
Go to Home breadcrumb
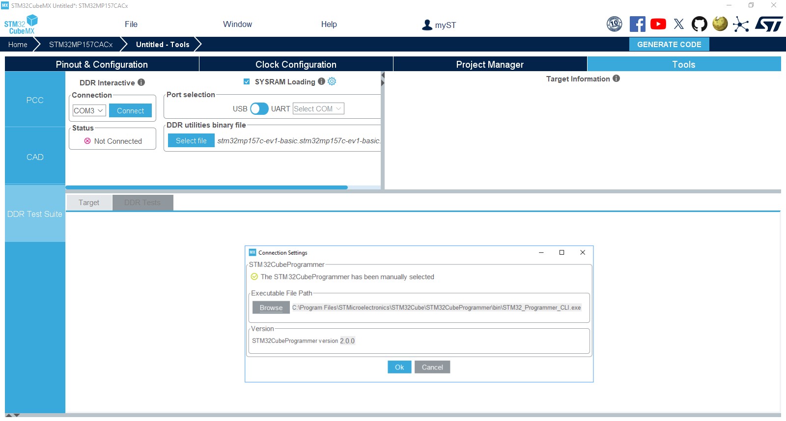point(18,45)
